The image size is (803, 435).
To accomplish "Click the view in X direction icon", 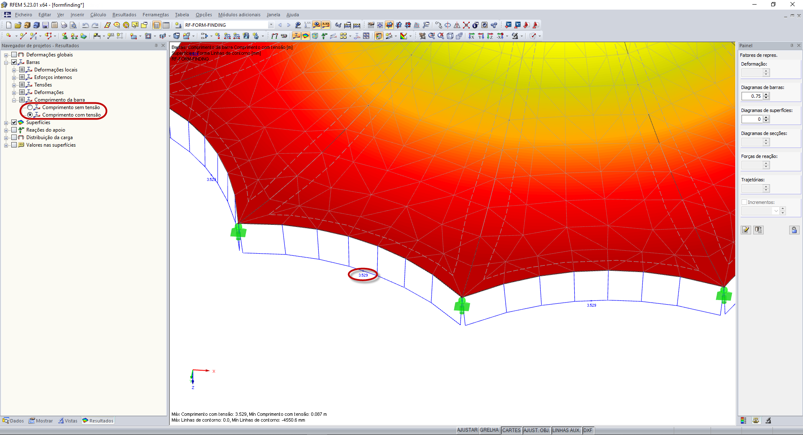I will point(471,36).
